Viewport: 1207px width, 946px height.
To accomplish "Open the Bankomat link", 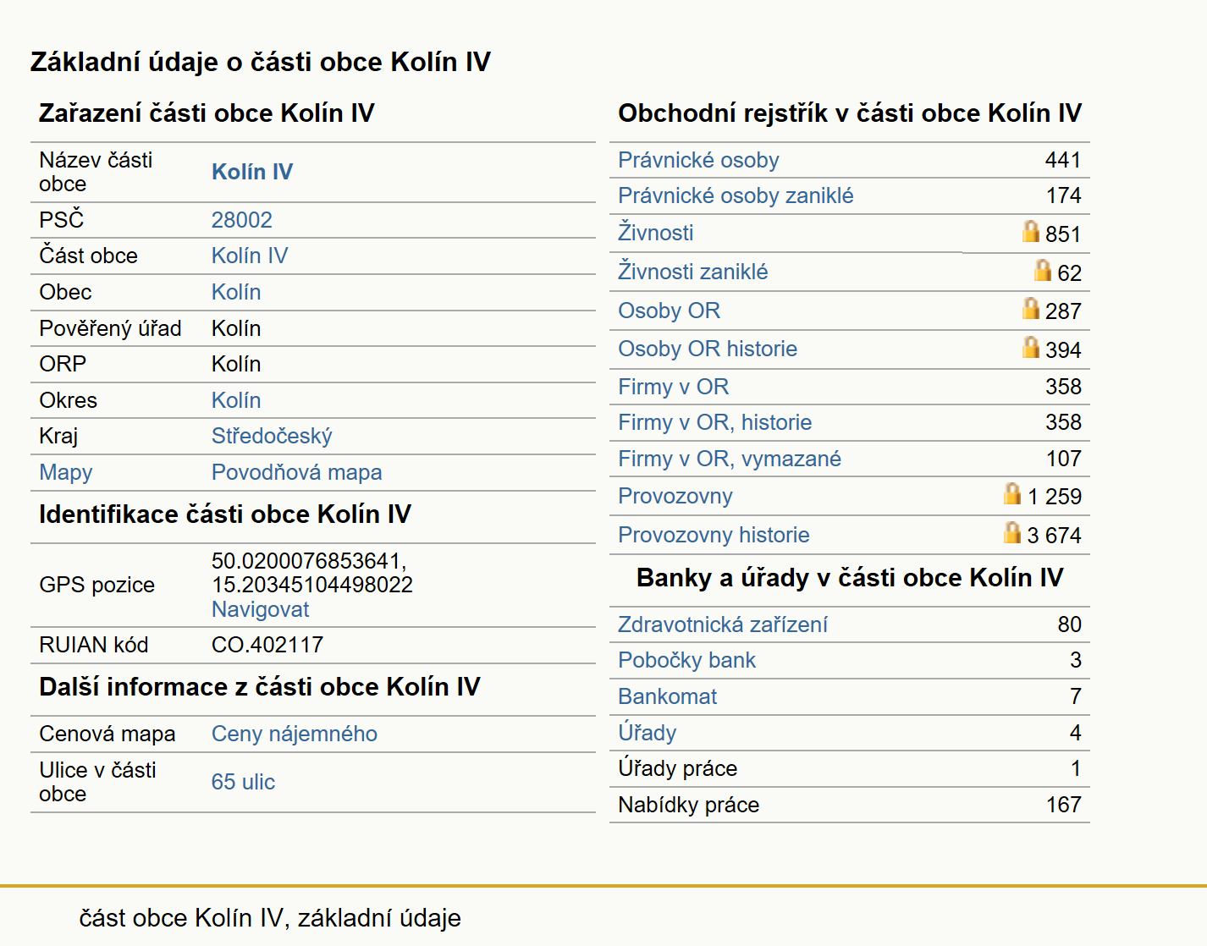I will click(667, 696).
